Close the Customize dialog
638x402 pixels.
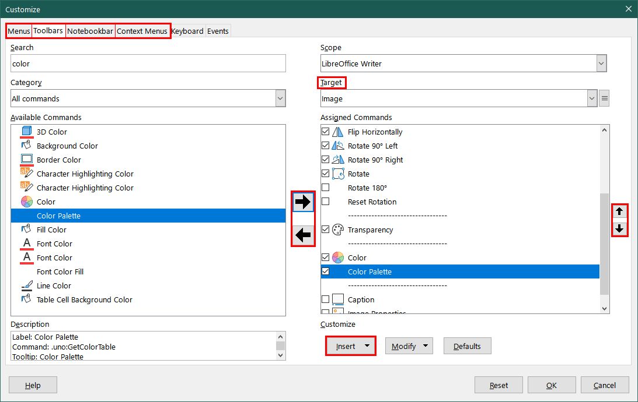pyautogui.click(x=628, y=9)
